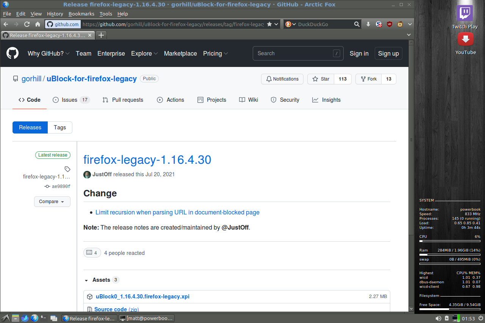This screenshot has width=485, height=323.
Task: Click the power button in the system tray
Action: [480, 318]
